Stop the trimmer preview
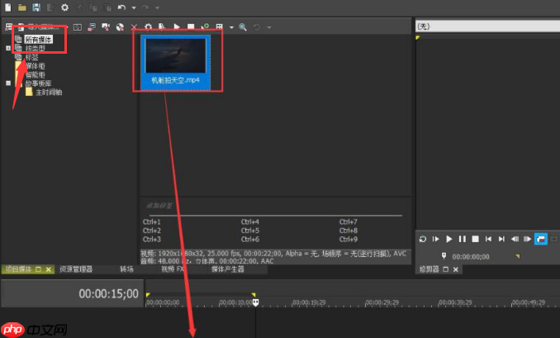Viewport: 560px width, 338px height. tap(476, 239)
